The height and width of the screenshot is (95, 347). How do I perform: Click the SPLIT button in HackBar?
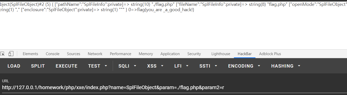point(38,66)
